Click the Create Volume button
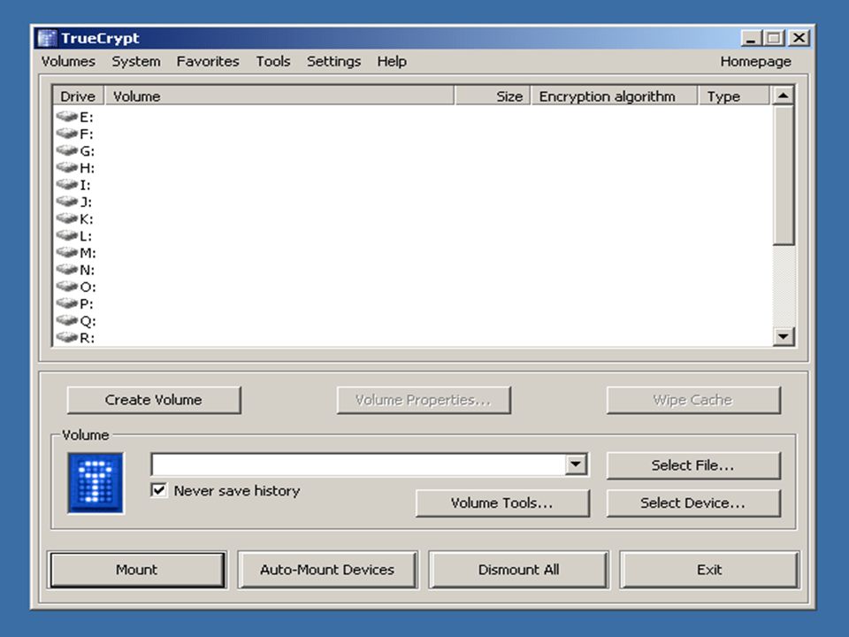The image size is (849, 637). [x=154, y=400]
